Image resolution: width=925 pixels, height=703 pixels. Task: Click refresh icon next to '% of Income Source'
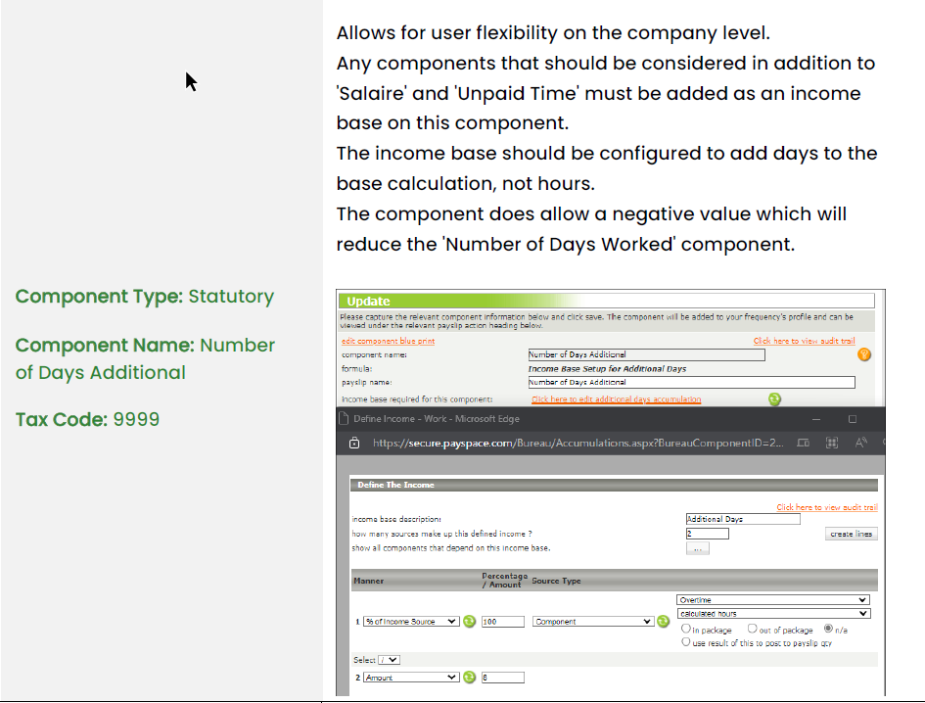(469, 622)
